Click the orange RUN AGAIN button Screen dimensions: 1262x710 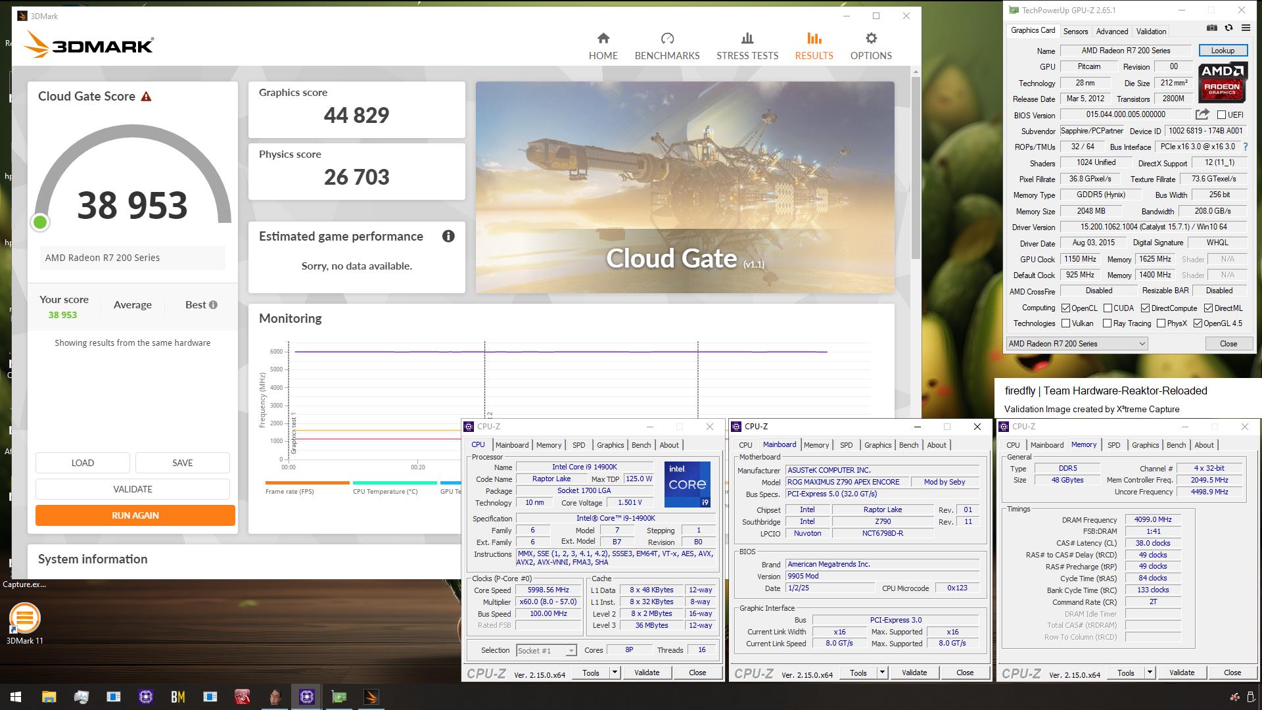(x=135, y=515)
